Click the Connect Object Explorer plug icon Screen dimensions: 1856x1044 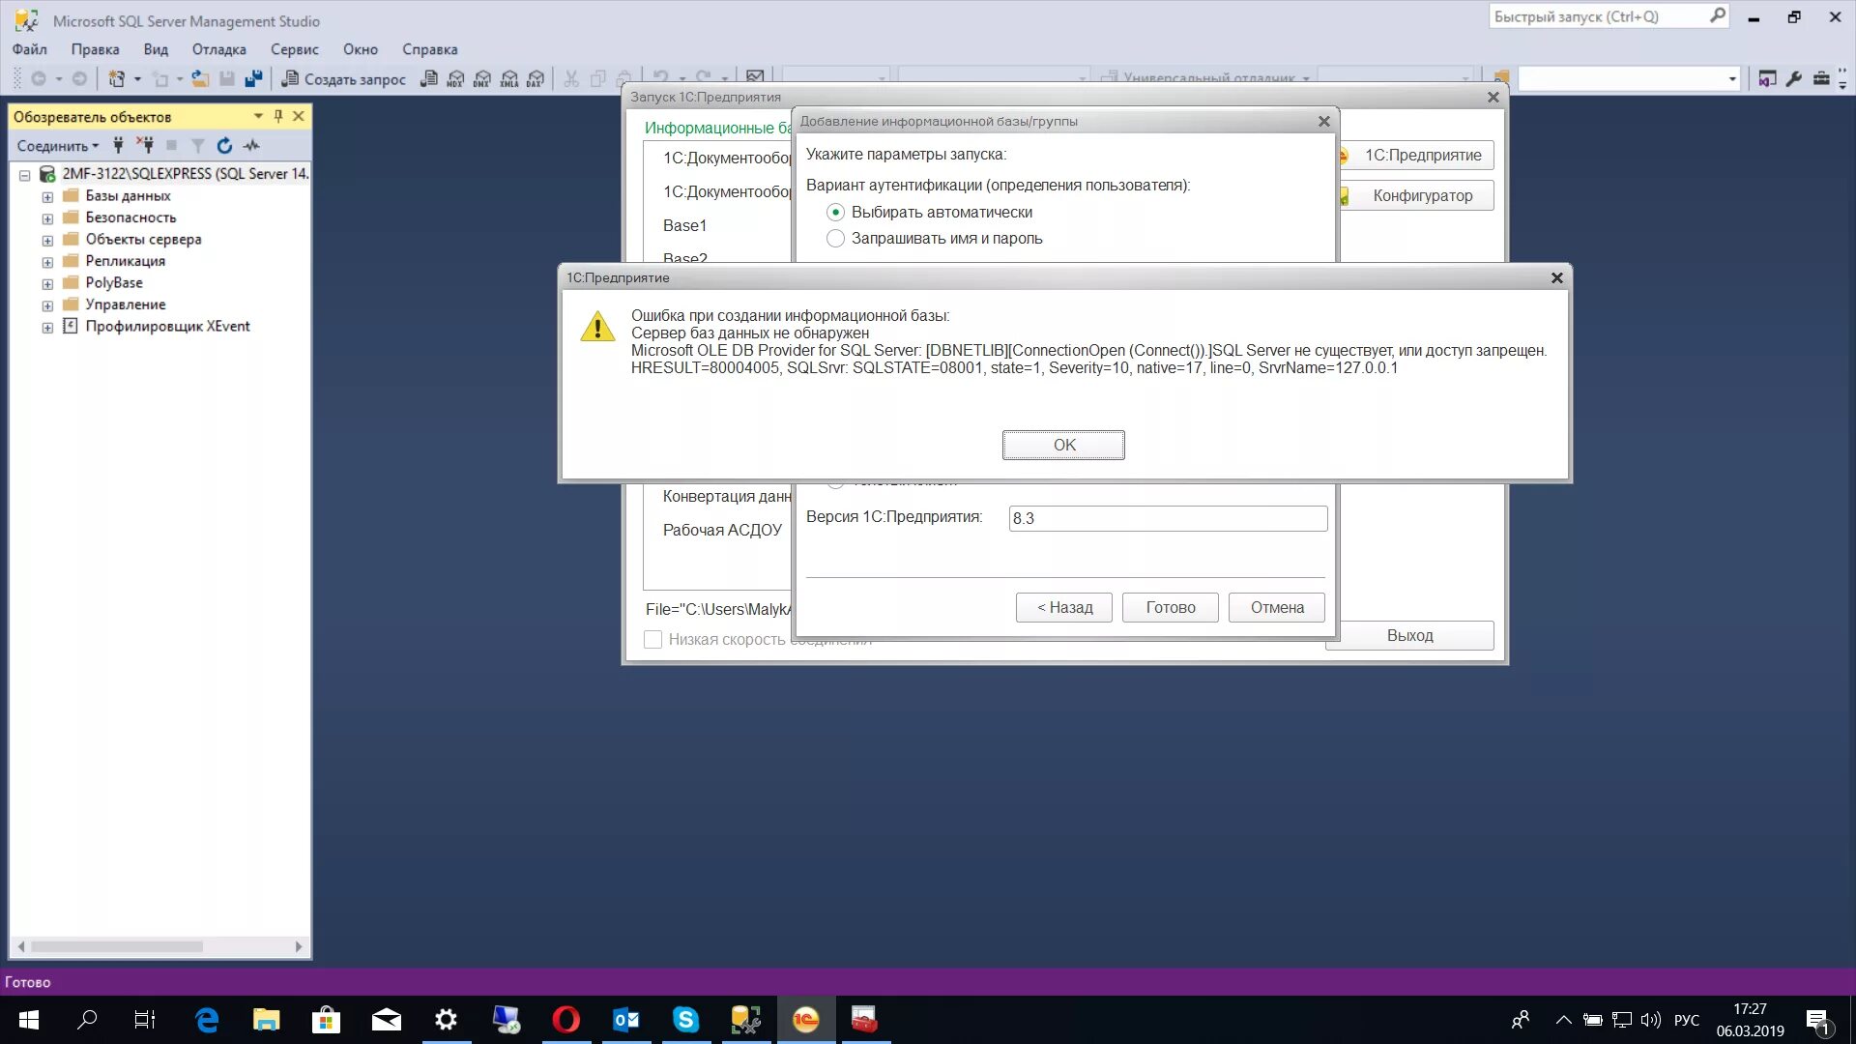click(118, 146)
